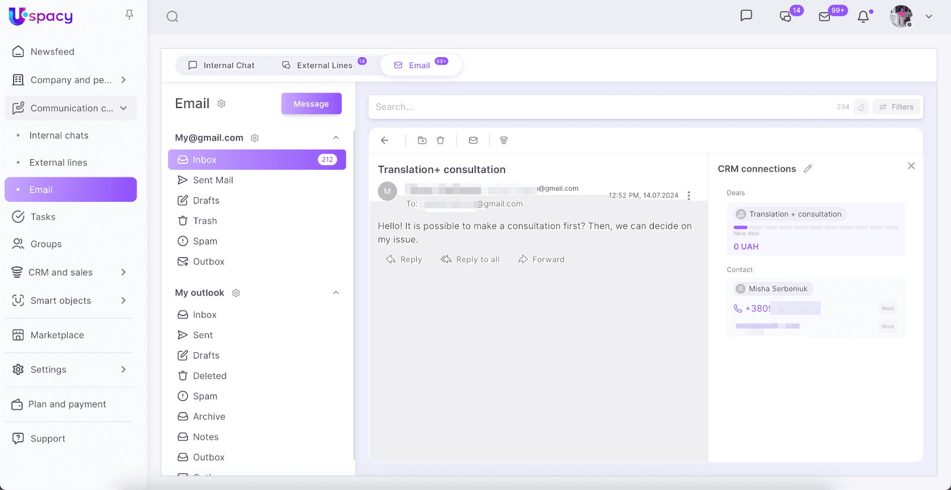
Task: Click the Message compose button
Action: (x=311, y=103)
